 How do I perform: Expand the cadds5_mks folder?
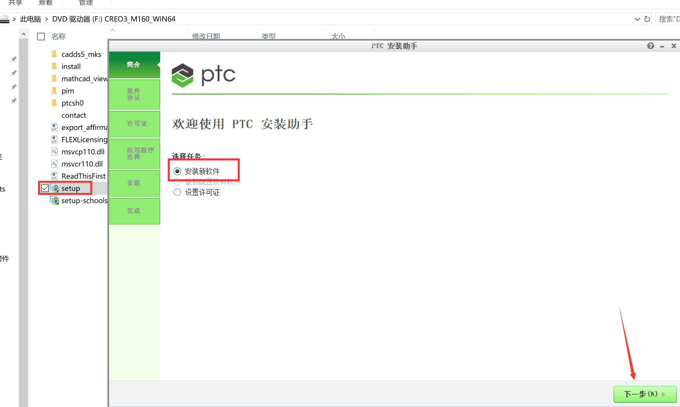pyautogui.click(x=82, y=54)
